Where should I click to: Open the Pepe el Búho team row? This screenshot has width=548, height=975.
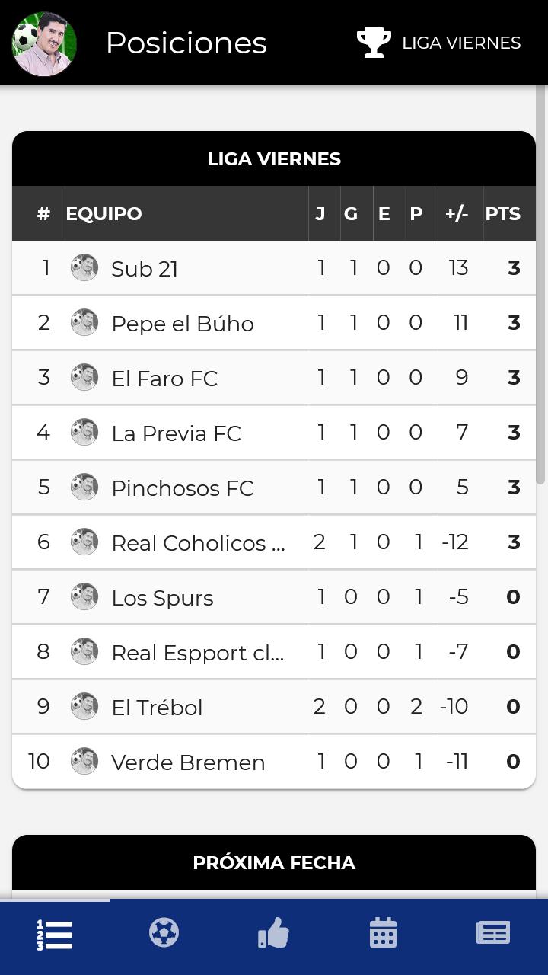click(274, 323)
